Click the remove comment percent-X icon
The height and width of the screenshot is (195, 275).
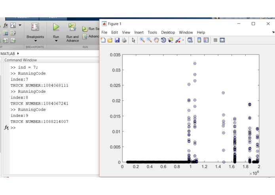point(6,33)
